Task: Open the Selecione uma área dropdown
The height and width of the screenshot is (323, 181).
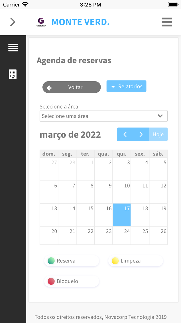Action: click(x=103, y=116)
